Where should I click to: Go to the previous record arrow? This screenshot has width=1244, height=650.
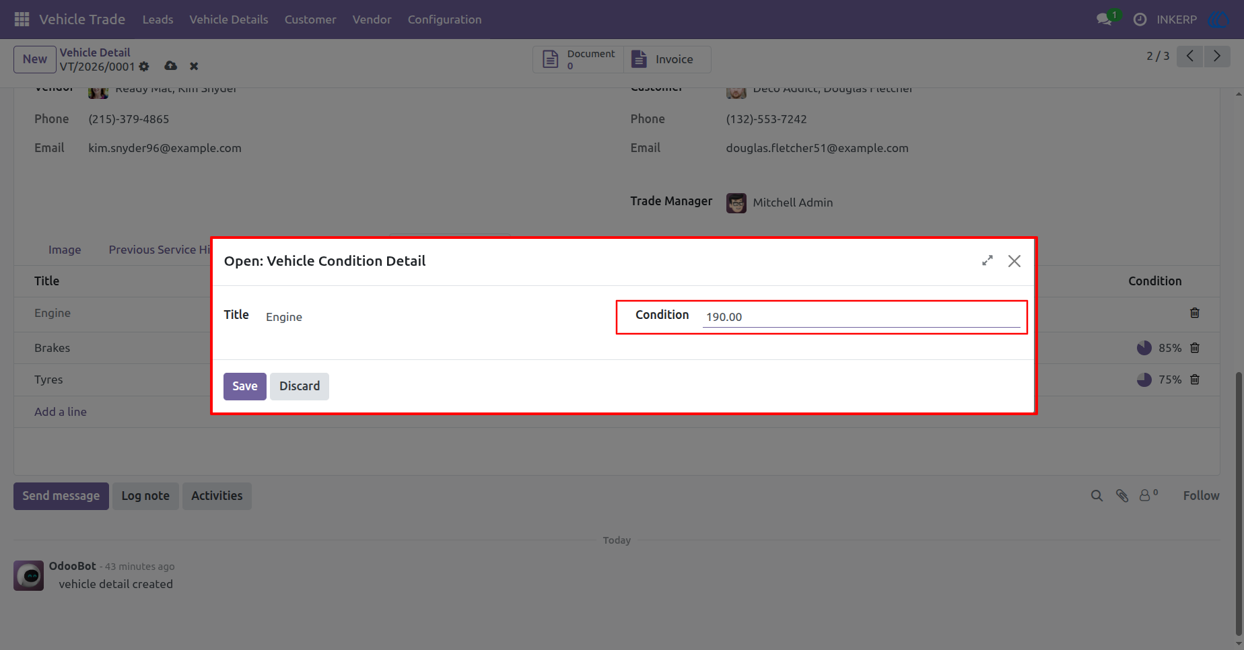1190,56
